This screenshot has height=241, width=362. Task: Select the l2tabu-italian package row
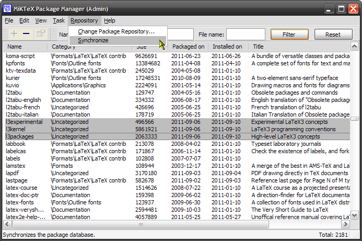pos(177,114)
